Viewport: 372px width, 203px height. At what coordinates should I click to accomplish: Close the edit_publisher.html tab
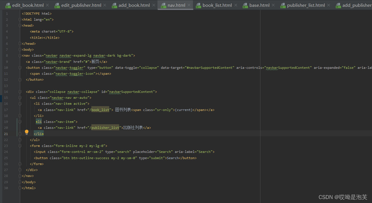pos(105,5)
